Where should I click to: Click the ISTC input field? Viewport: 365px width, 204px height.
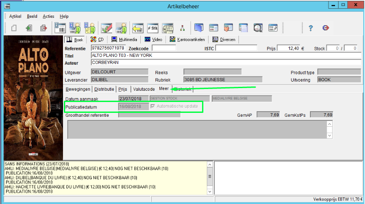pyautogui.click(x=236, y=48)
